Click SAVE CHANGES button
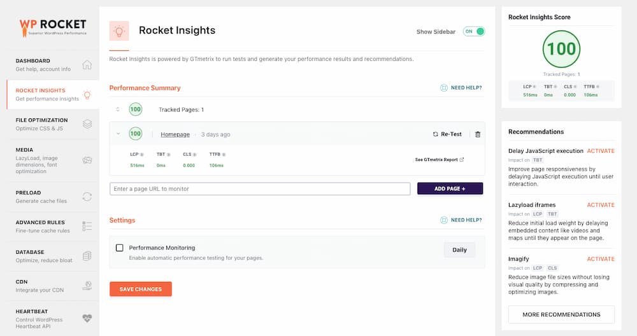This screenshot has height=336, width=637. [x=141, y=289]
